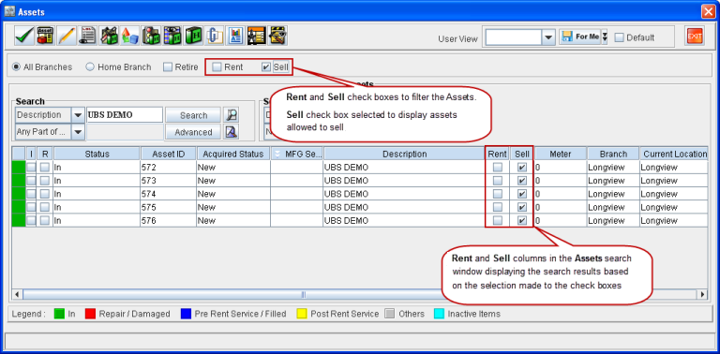The width and height of the screenshot is (720, 354).
Task: Click the pencil edit toolbar icon
Action: click(67, 36)
